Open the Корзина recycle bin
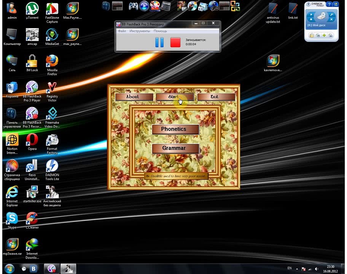Screen dimensions: 347x274 (x=12, y=89)
